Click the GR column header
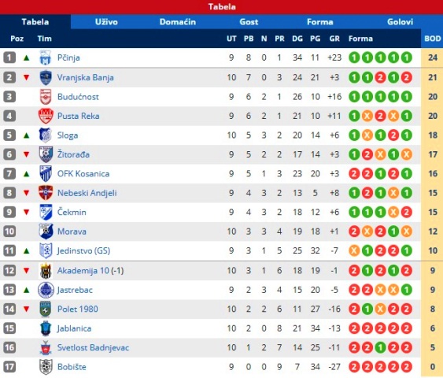Image resolution: width=443 pixels, height=378 pixels. pos(334,39)
